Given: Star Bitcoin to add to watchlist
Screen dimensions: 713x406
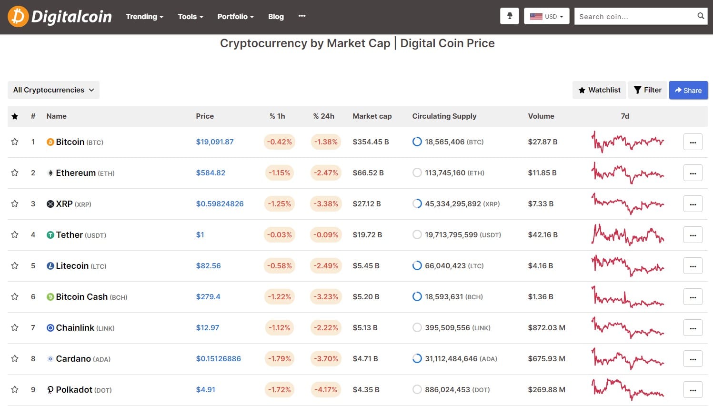Looking at the screenshot, I should click(x=15, y=142).
